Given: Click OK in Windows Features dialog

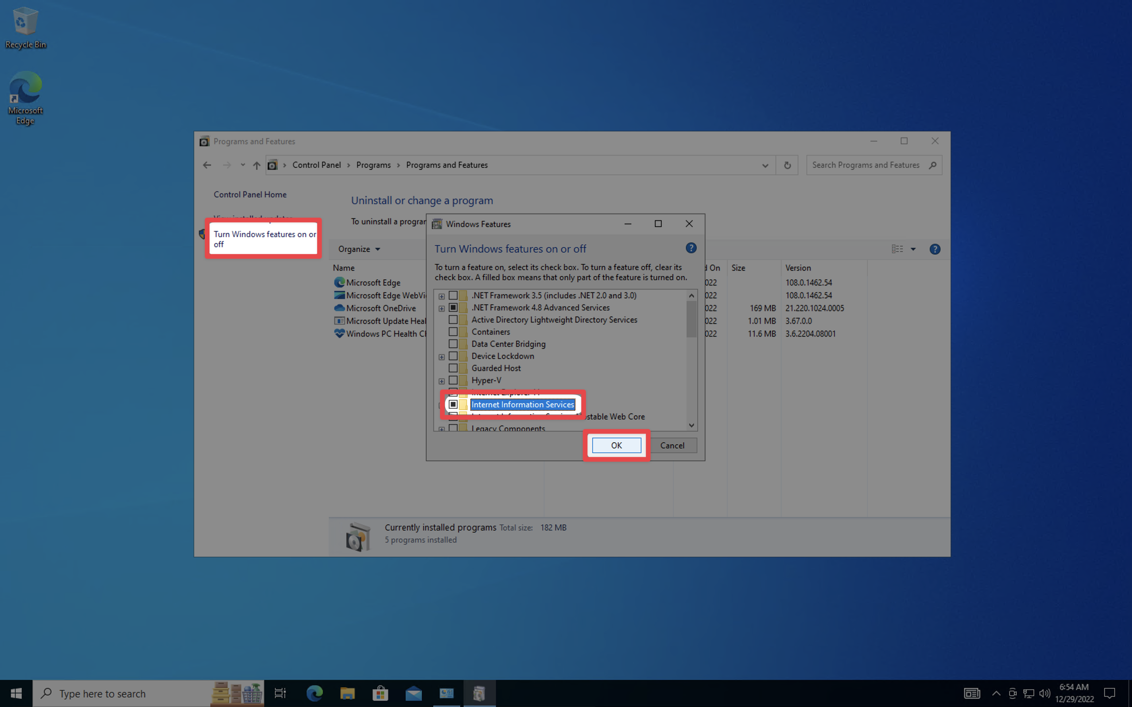Looking at the screenshot, I should click(616, 445).
